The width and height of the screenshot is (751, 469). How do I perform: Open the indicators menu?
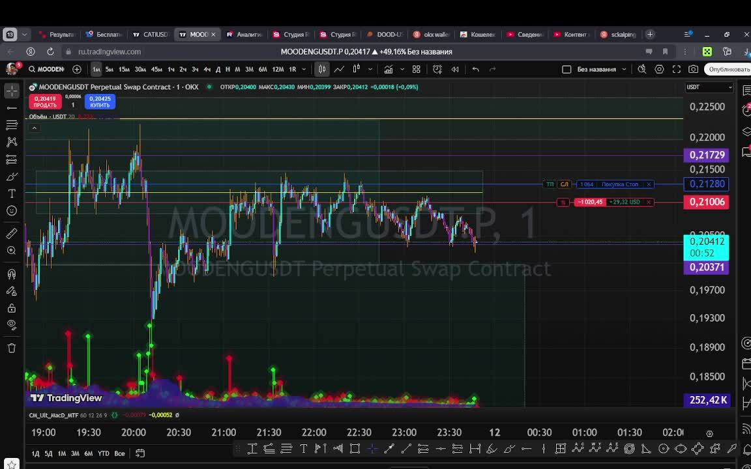click(388, 70)
